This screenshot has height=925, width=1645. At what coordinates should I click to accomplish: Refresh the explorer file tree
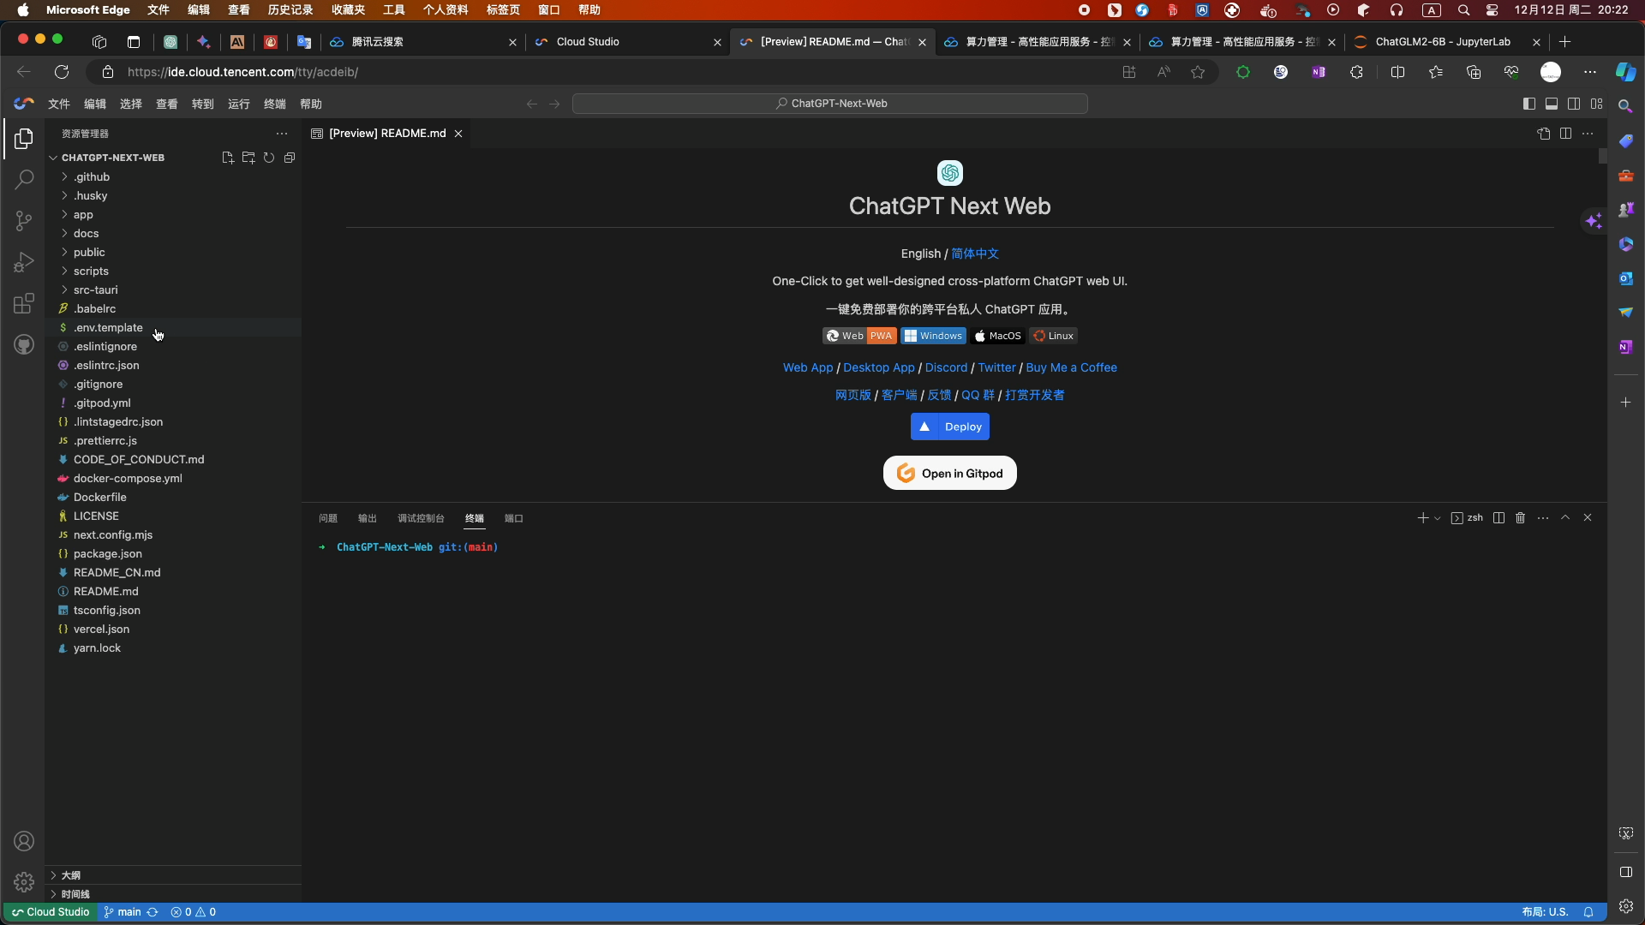[269, 158]
